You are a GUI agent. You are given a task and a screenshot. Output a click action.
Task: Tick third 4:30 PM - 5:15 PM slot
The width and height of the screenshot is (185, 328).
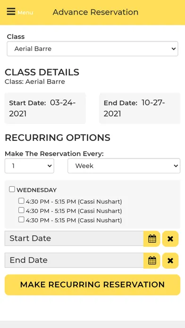pos(21,220)
